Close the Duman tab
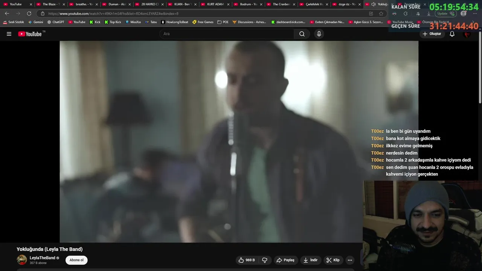Image resolution: width=482 pixels, height=271 pixels. 130,4
